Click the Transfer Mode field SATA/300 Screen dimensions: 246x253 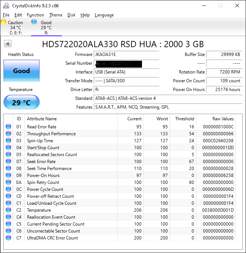coord(126,81)
